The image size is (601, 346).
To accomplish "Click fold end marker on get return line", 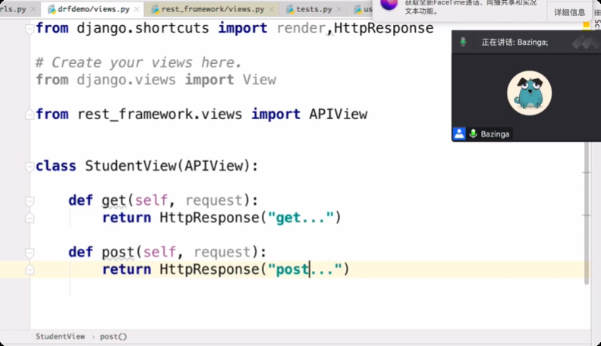I will pyautogui.click(x=30, y=218).
